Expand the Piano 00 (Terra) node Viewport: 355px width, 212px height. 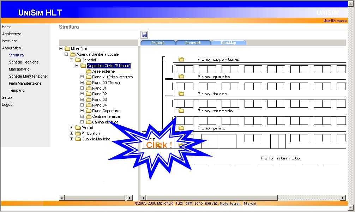(x=82, y=82)
